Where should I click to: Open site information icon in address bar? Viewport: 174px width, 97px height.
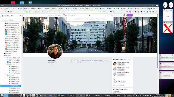pyautogui.click(x=24, y=12)
